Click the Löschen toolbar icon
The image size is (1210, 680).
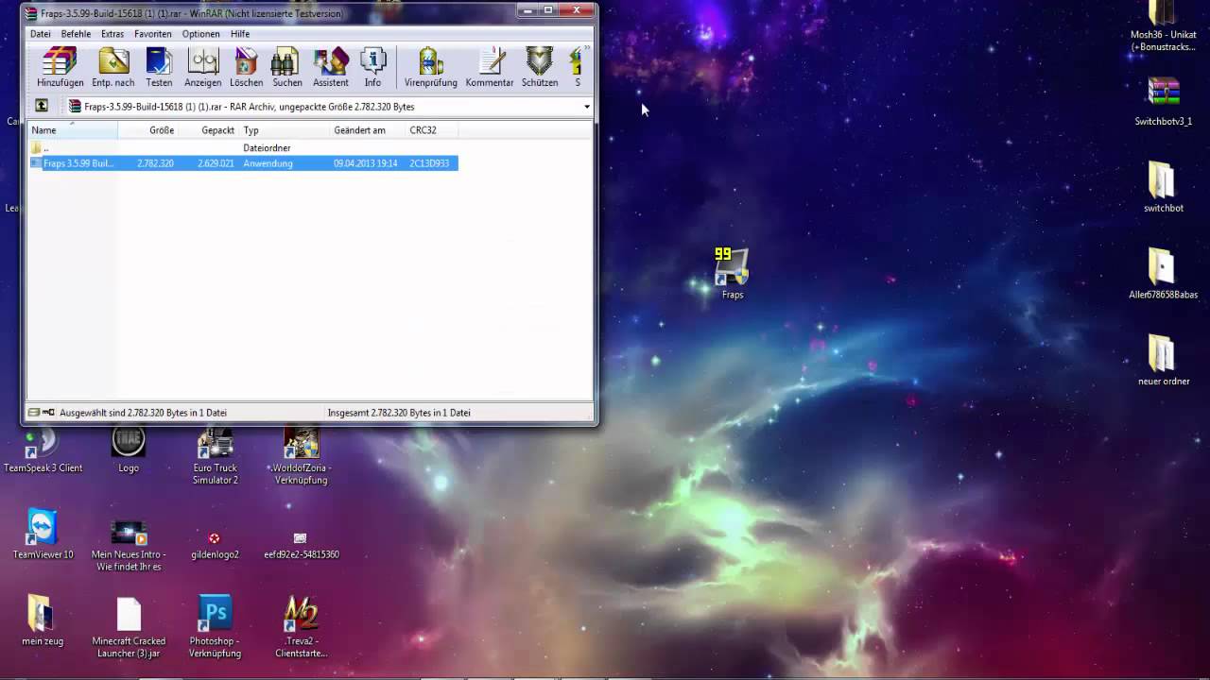246,67
